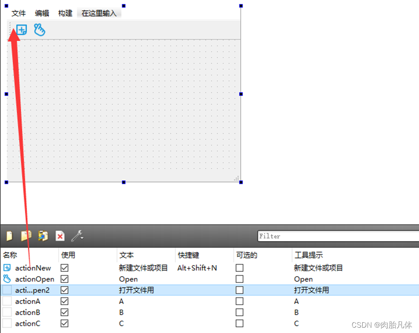This screenshot has height=333, width=419.
Task: Uncheck the 使用 checkbox for actionNew
Action: pyautogui.click(x=64, y=268)
